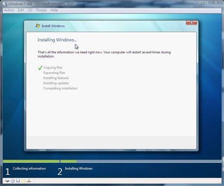
Task: Click the Windows flag icon in installer title
Action: [38, 26]
